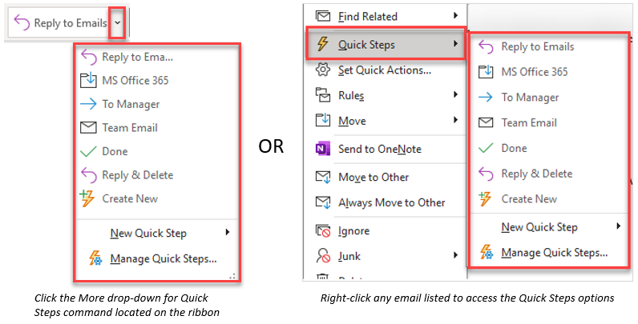This screenshot has width=638, height=324.
Task: Click envelope icon beside Team Email in ribbon drop-down
Action: tap(88, 128)
